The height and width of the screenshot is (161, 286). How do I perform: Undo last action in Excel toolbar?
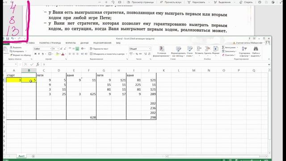(12, 38)
